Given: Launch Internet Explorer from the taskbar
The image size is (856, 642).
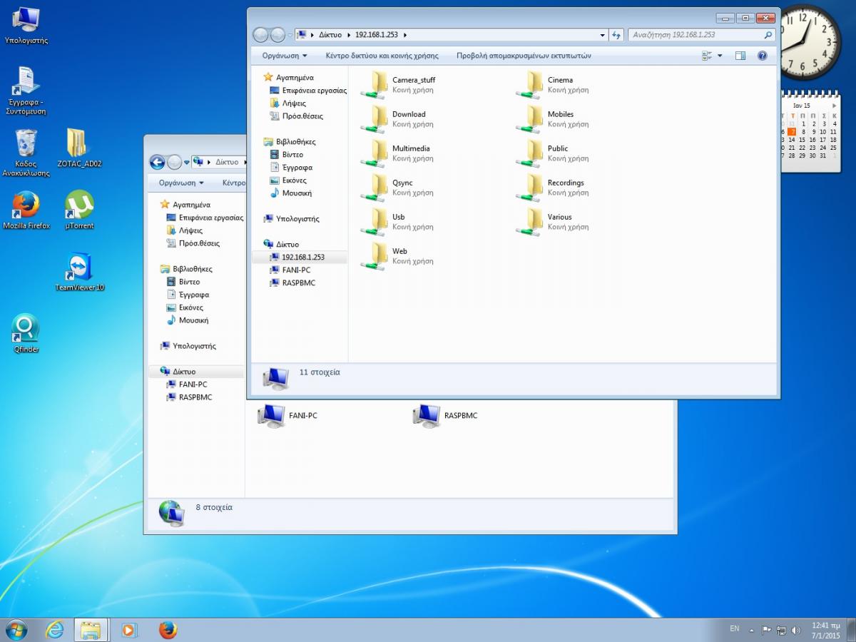Looking at the screenshot, I should pyautogui.click(x=54, y=630).
